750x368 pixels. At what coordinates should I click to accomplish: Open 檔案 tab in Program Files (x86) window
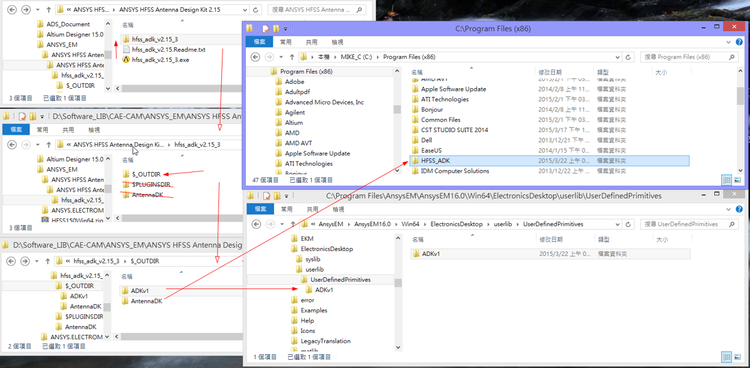click(x=259, y=42)
